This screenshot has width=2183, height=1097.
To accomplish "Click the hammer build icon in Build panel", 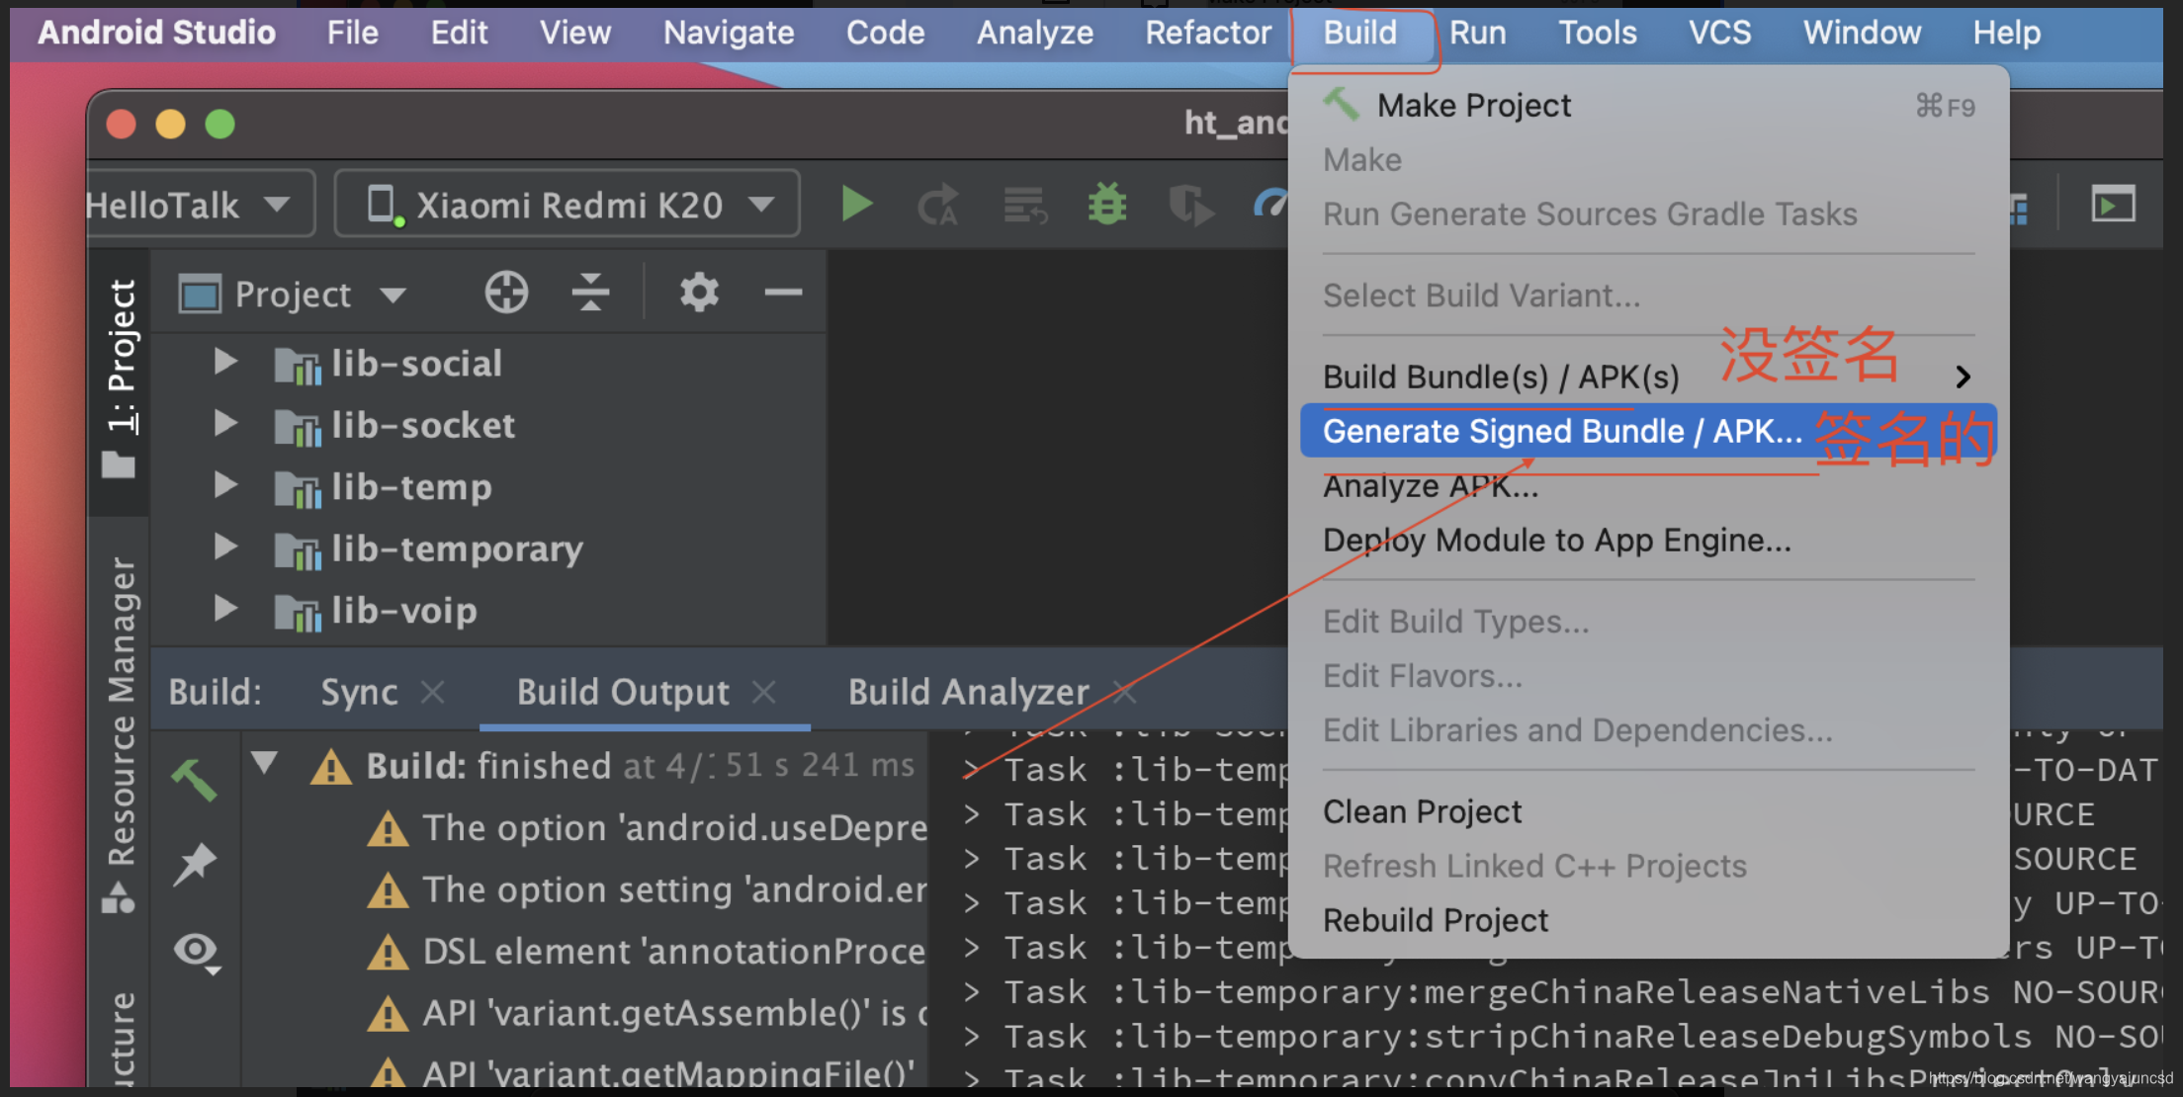I will click(x=195, y=780).
